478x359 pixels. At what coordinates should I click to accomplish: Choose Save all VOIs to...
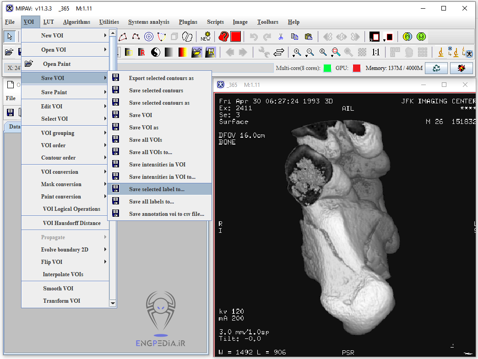(160, 152)
